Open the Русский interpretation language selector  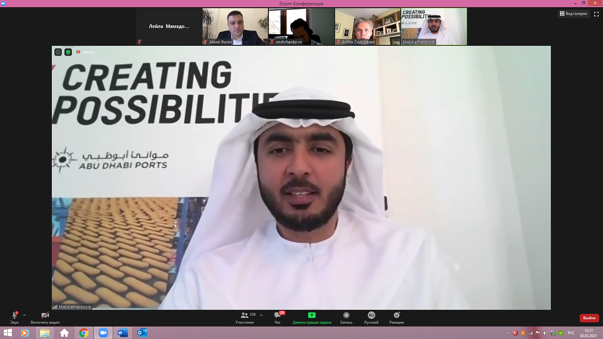pyautogui.click(x=371, y=317)
